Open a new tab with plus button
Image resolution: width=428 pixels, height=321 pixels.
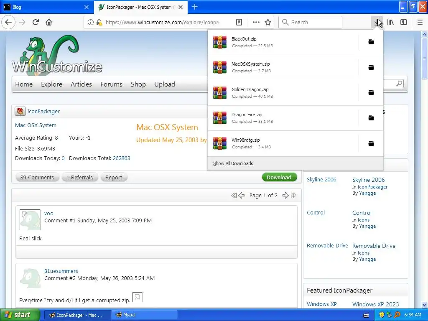tap(195, 7)
